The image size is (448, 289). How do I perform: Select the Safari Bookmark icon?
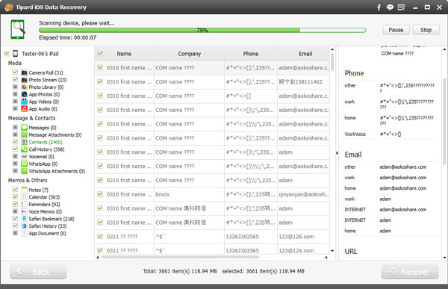click(25, 219)
